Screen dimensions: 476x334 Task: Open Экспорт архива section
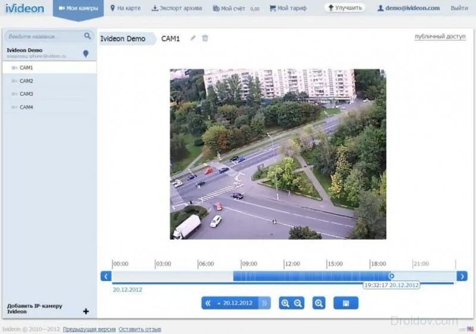177,8
